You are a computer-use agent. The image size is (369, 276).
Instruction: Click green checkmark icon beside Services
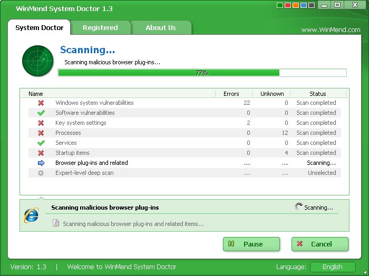point(41,143)
